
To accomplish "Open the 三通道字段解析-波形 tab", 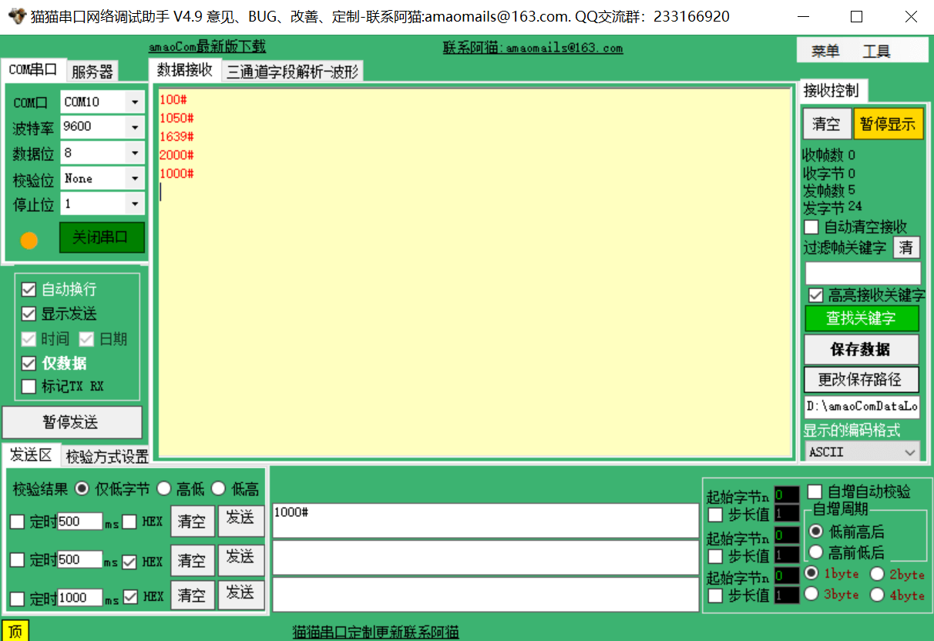I will pyautogui.click(x=293, y=72).
